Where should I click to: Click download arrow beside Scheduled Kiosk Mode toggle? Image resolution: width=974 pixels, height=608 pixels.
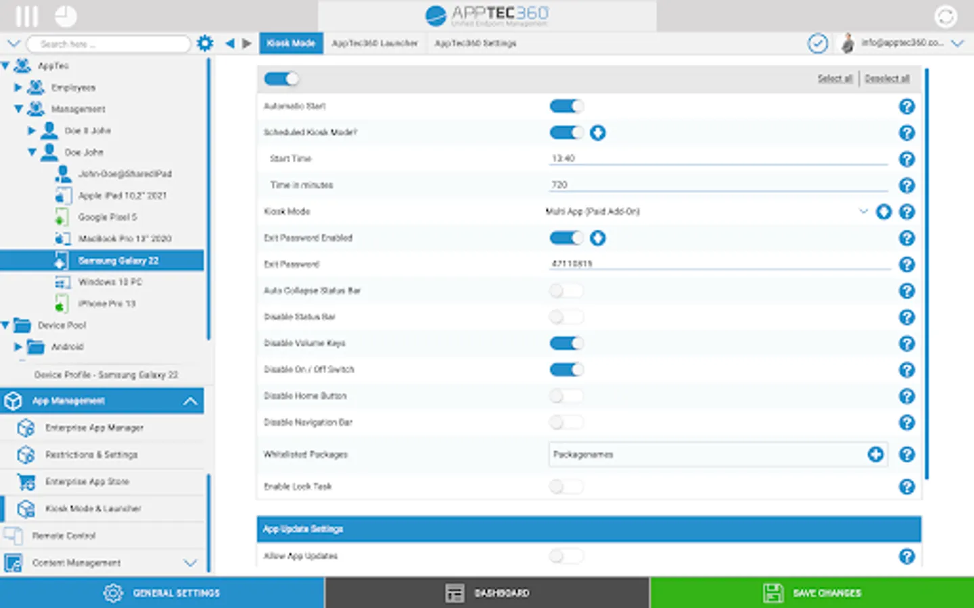coord(597,132)
